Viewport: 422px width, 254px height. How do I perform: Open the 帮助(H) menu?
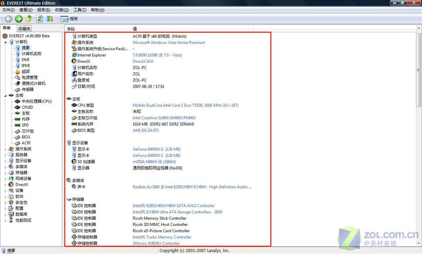coord(98,10)
